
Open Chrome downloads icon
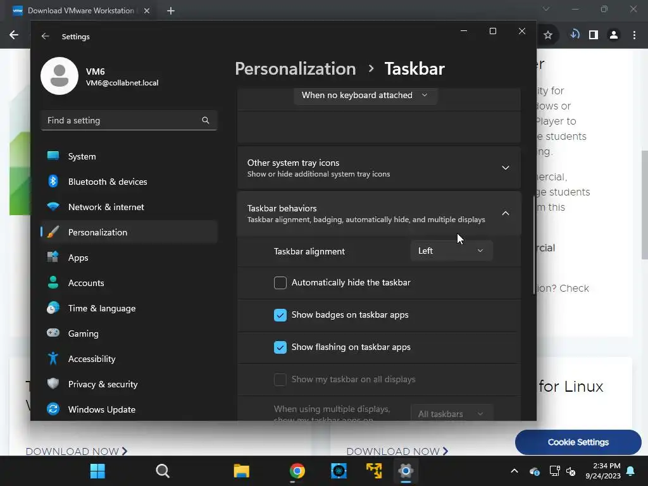575,35
